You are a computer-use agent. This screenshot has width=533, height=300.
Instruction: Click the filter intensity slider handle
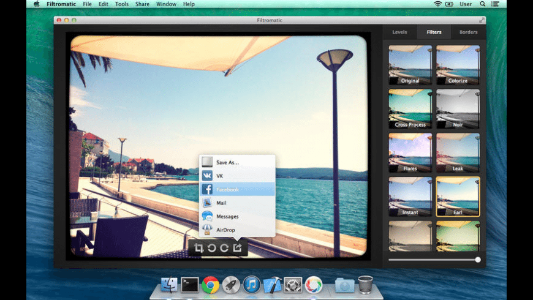[478, 260]
